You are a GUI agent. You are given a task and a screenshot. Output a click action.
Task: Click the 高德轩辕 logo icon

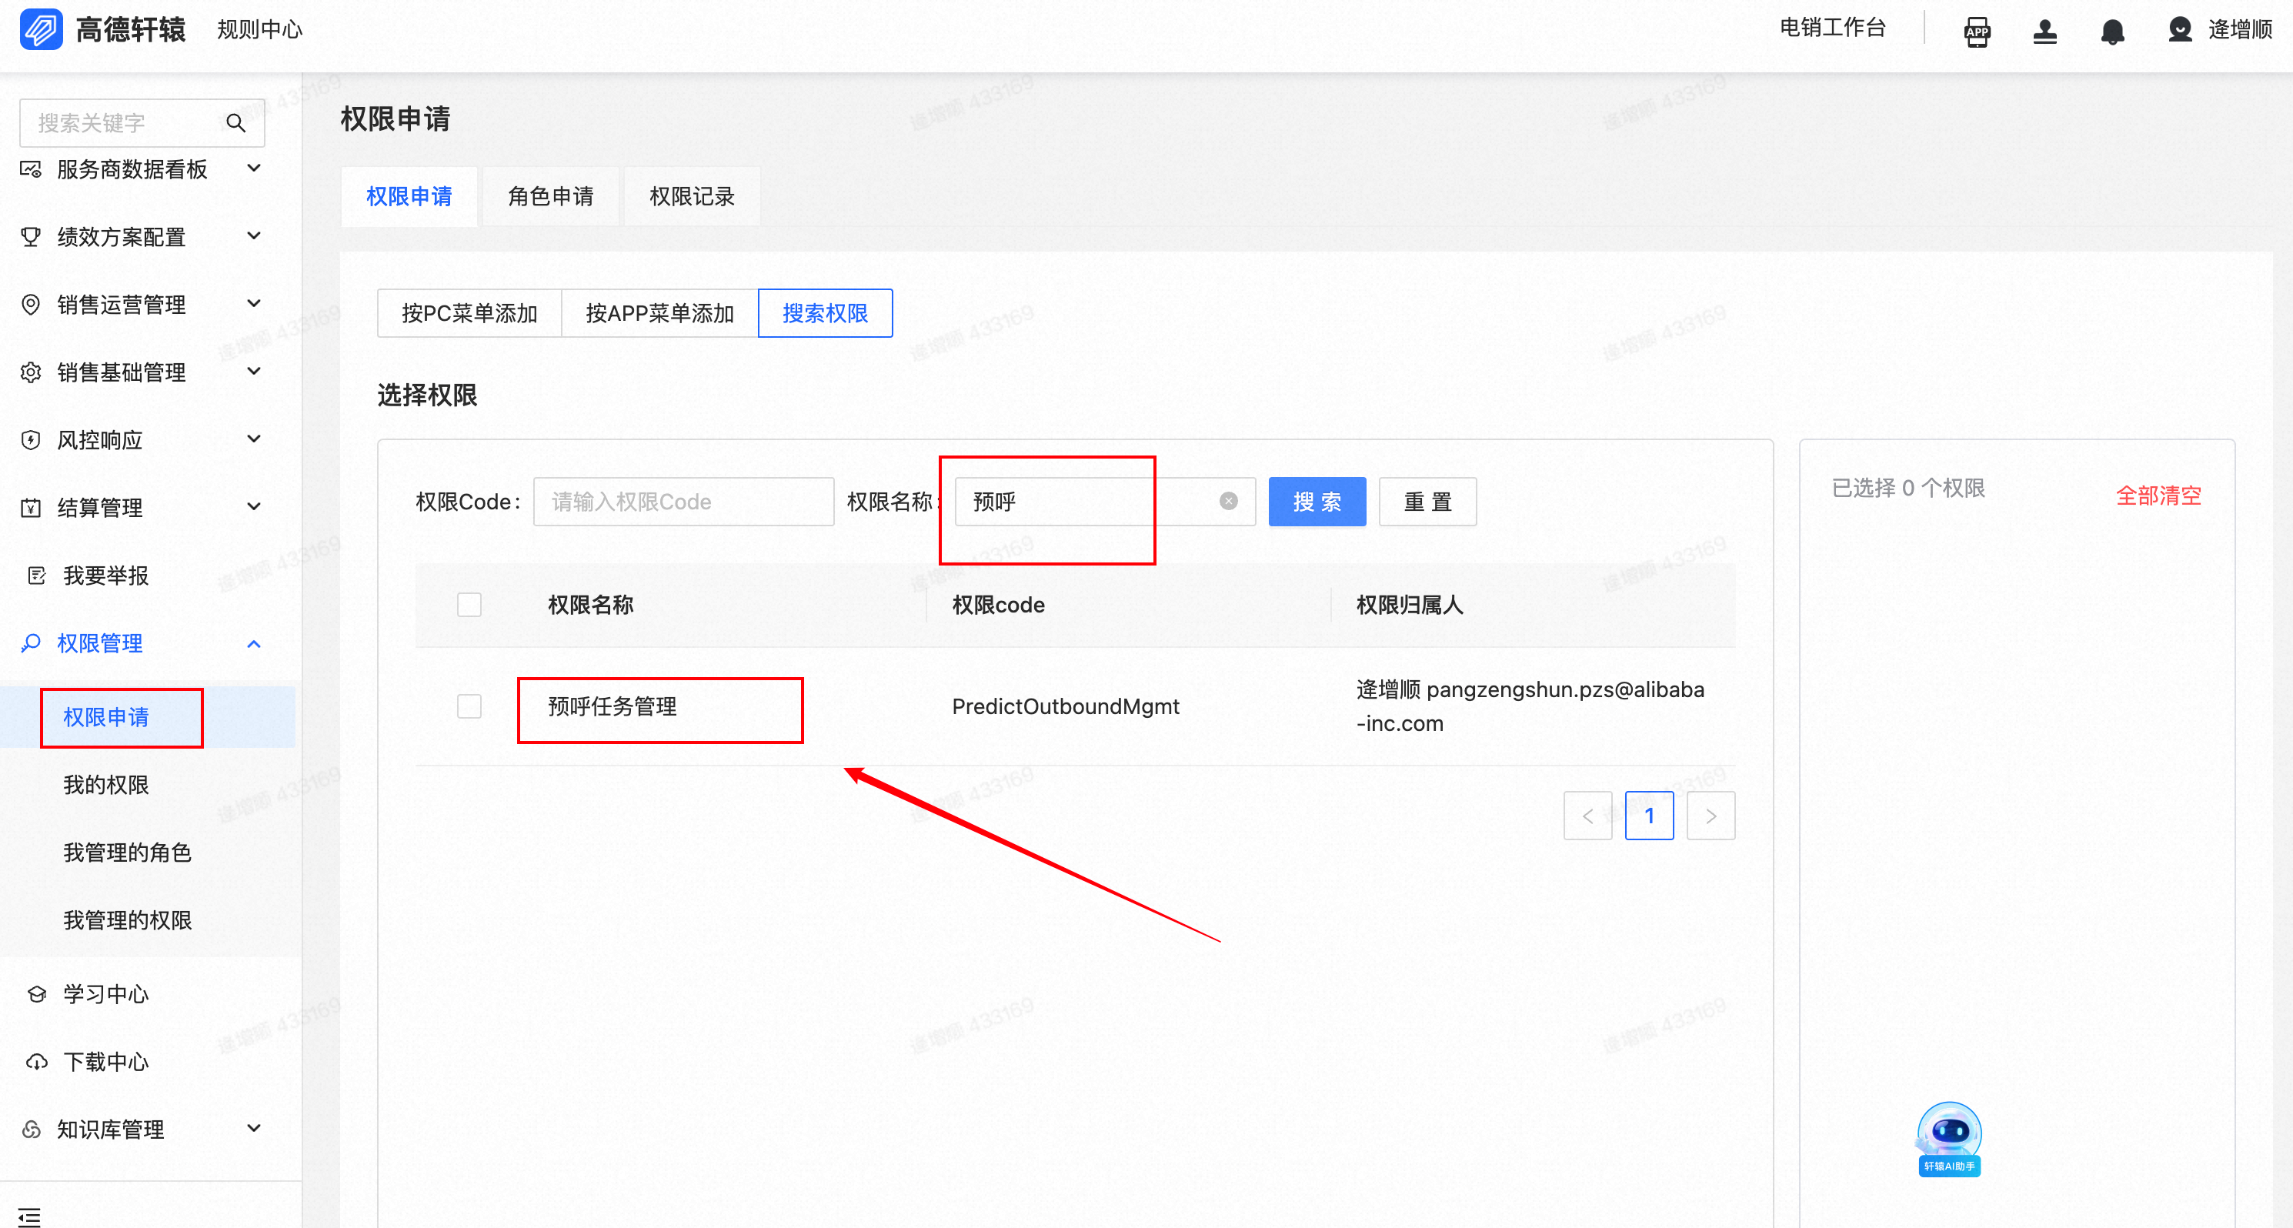click(x=41, y=29)
